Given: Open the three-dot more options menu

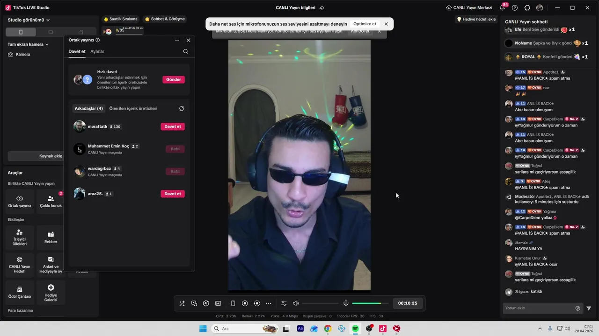Looking at the screenshot, I should pos(269,303).
